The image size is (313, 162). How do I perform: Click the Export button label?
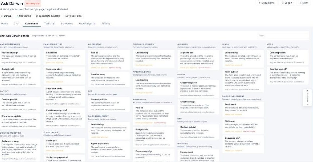(x=288, y=3)
